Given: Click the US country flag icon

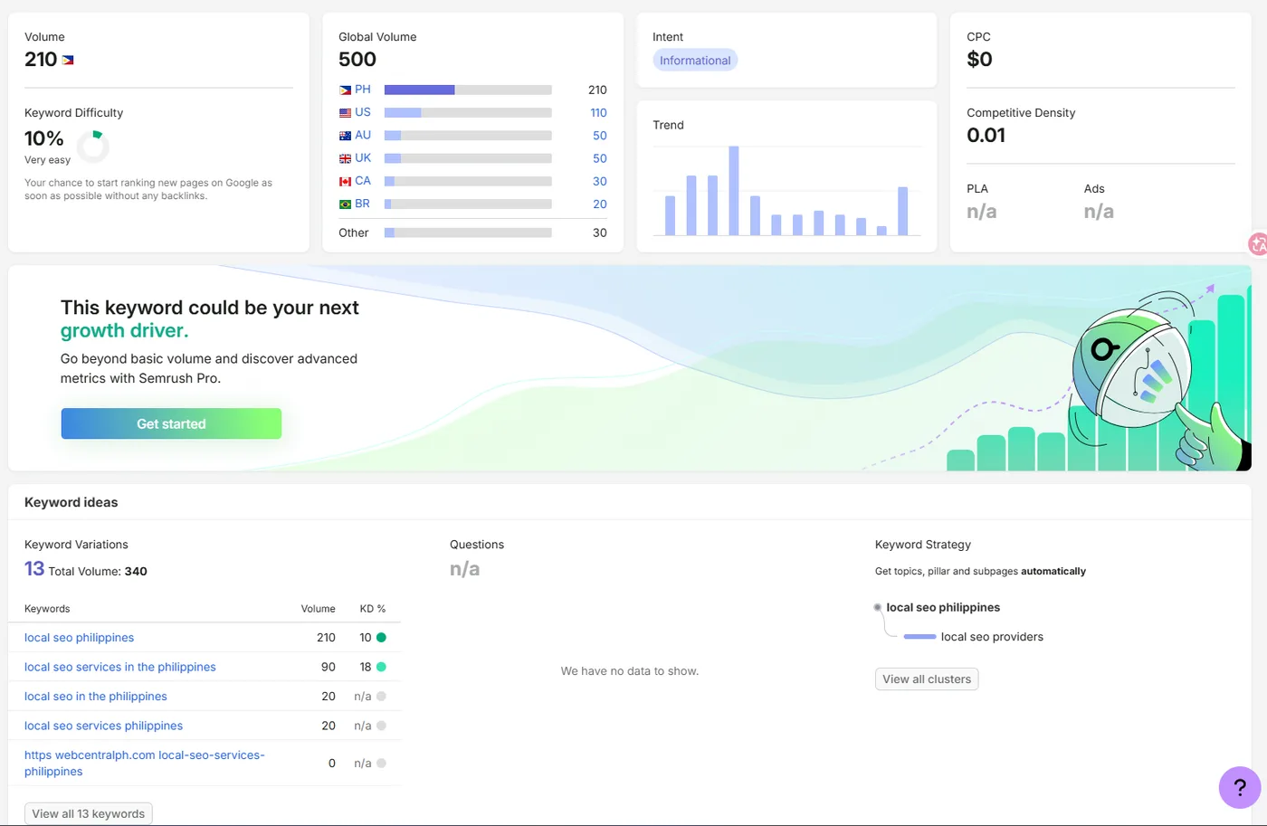Looking at the screenshot, I should (345, 113).
